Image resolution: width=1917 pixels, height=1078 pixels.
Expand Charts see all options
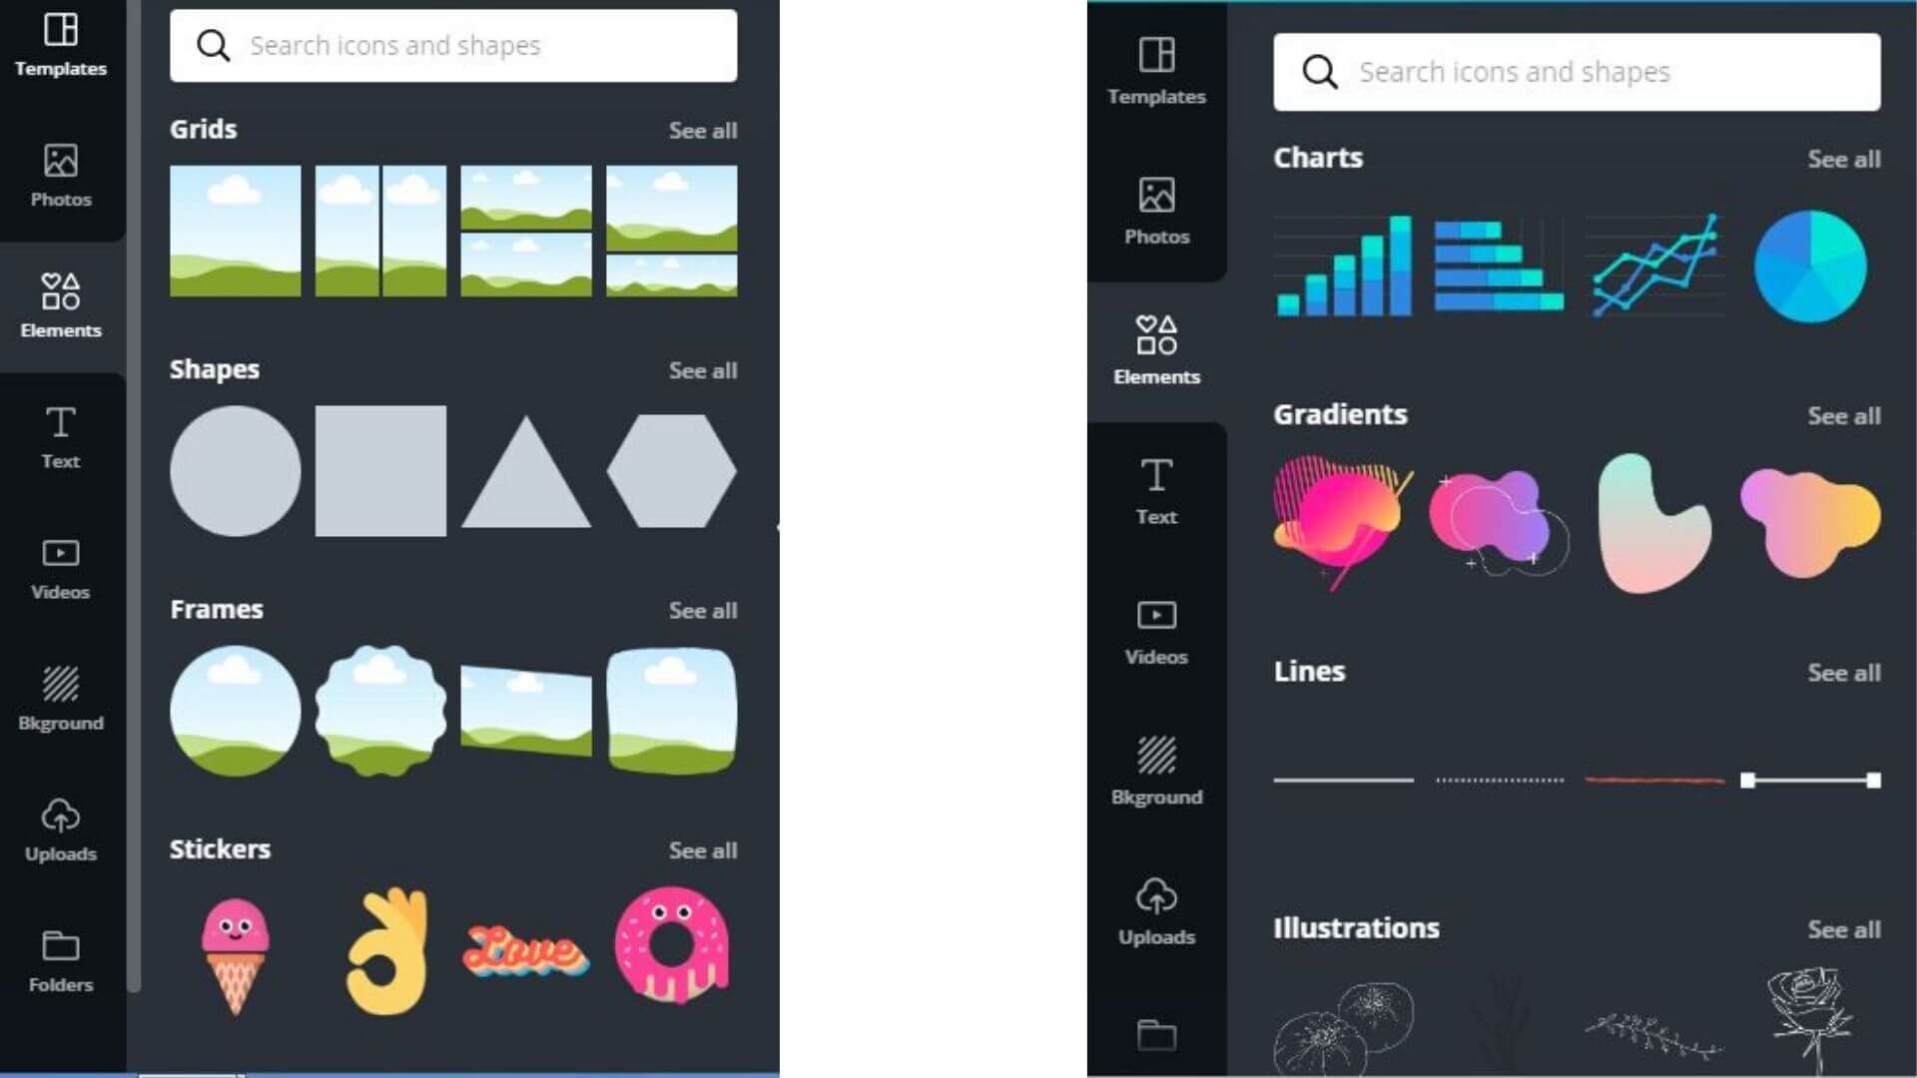[1843, 160]
